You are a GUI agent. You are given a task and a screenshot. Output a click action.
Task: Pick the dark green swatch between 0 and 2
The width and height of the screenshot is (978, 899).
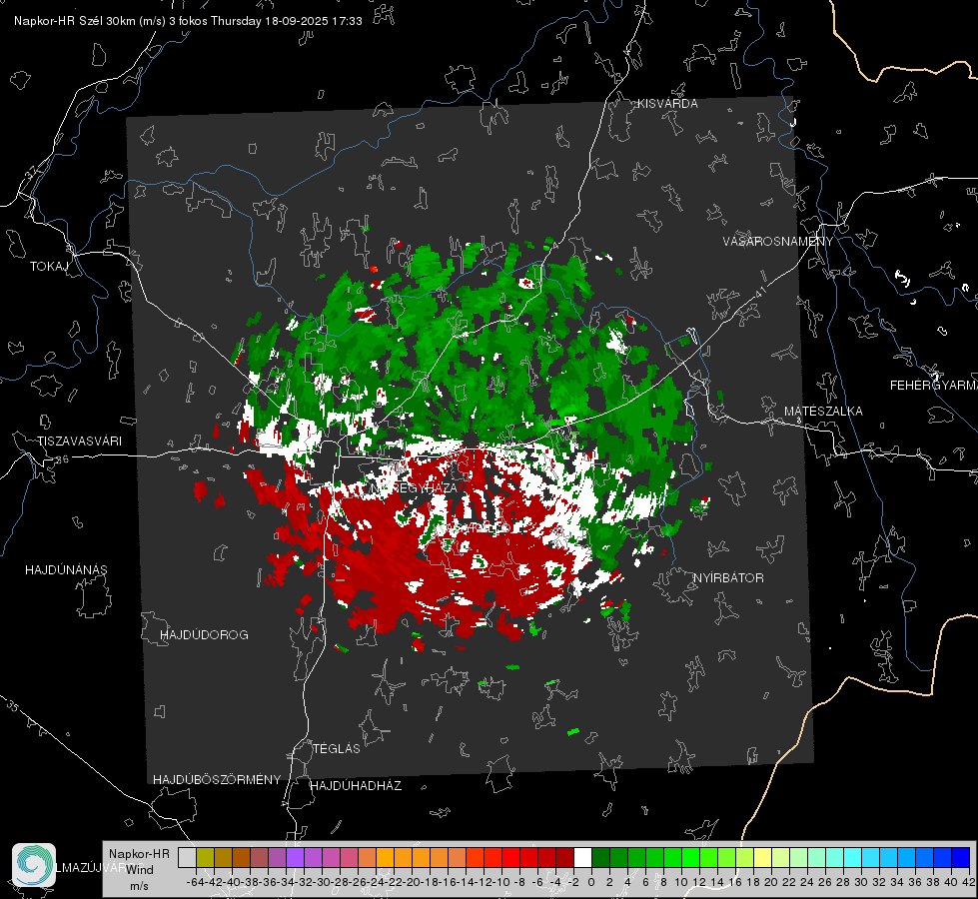pyautogui.click(x=600, y=858)
